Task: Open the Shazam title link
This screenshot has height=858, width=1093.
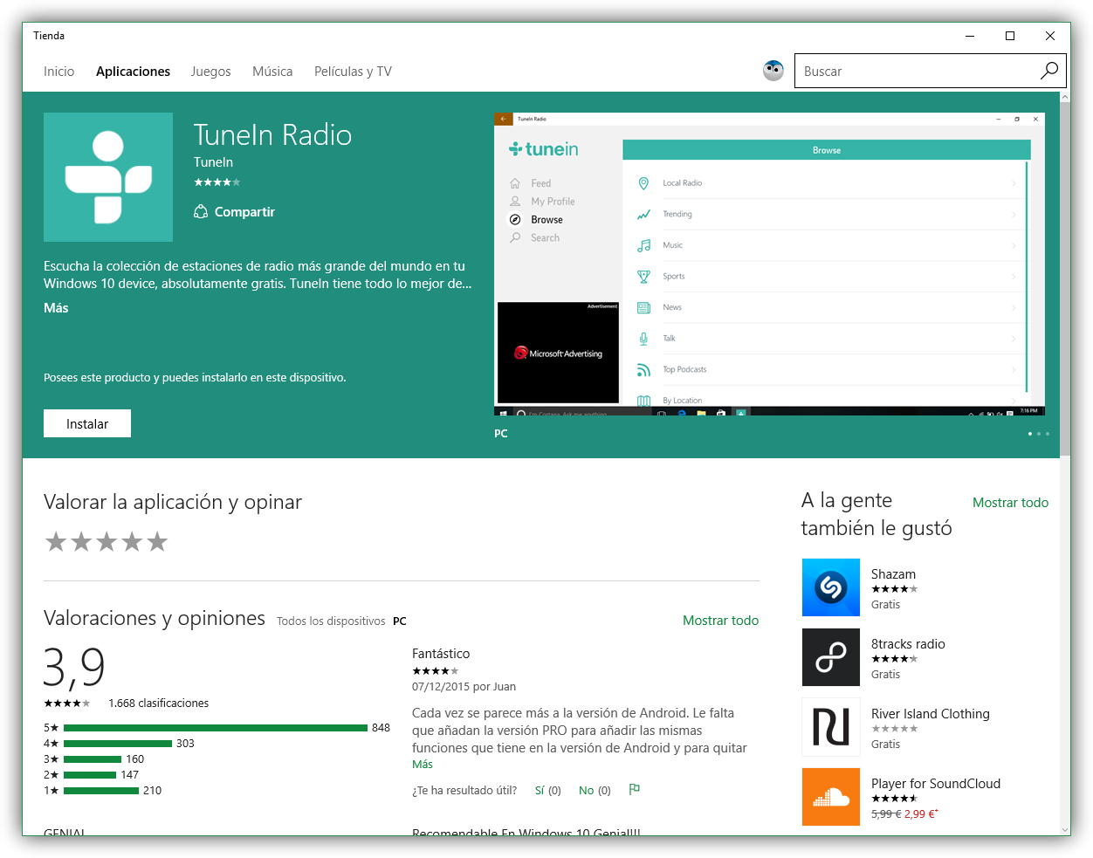Action: tap(893, 574)
